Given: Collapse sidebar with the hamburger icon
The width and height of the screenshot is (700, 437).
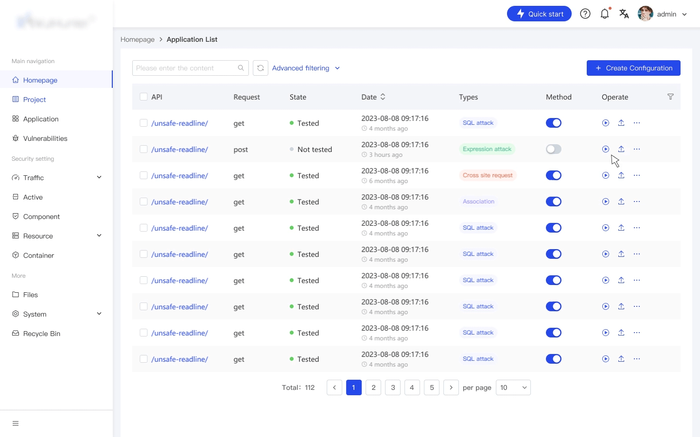Looking at the screenshot, I should point(16,423).
